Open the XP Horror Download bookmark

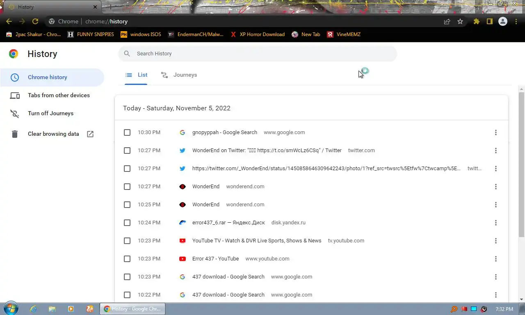pos(258,34)
